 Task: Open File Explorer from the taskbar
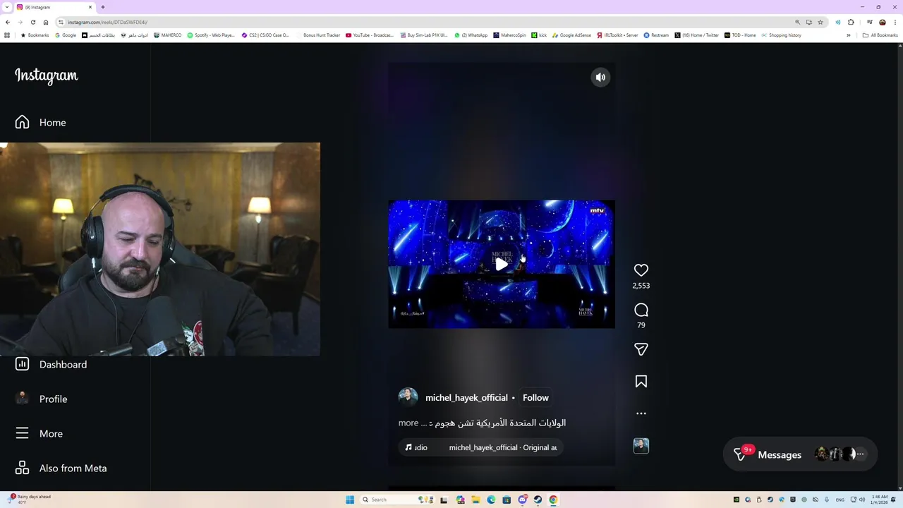point(475,500)
